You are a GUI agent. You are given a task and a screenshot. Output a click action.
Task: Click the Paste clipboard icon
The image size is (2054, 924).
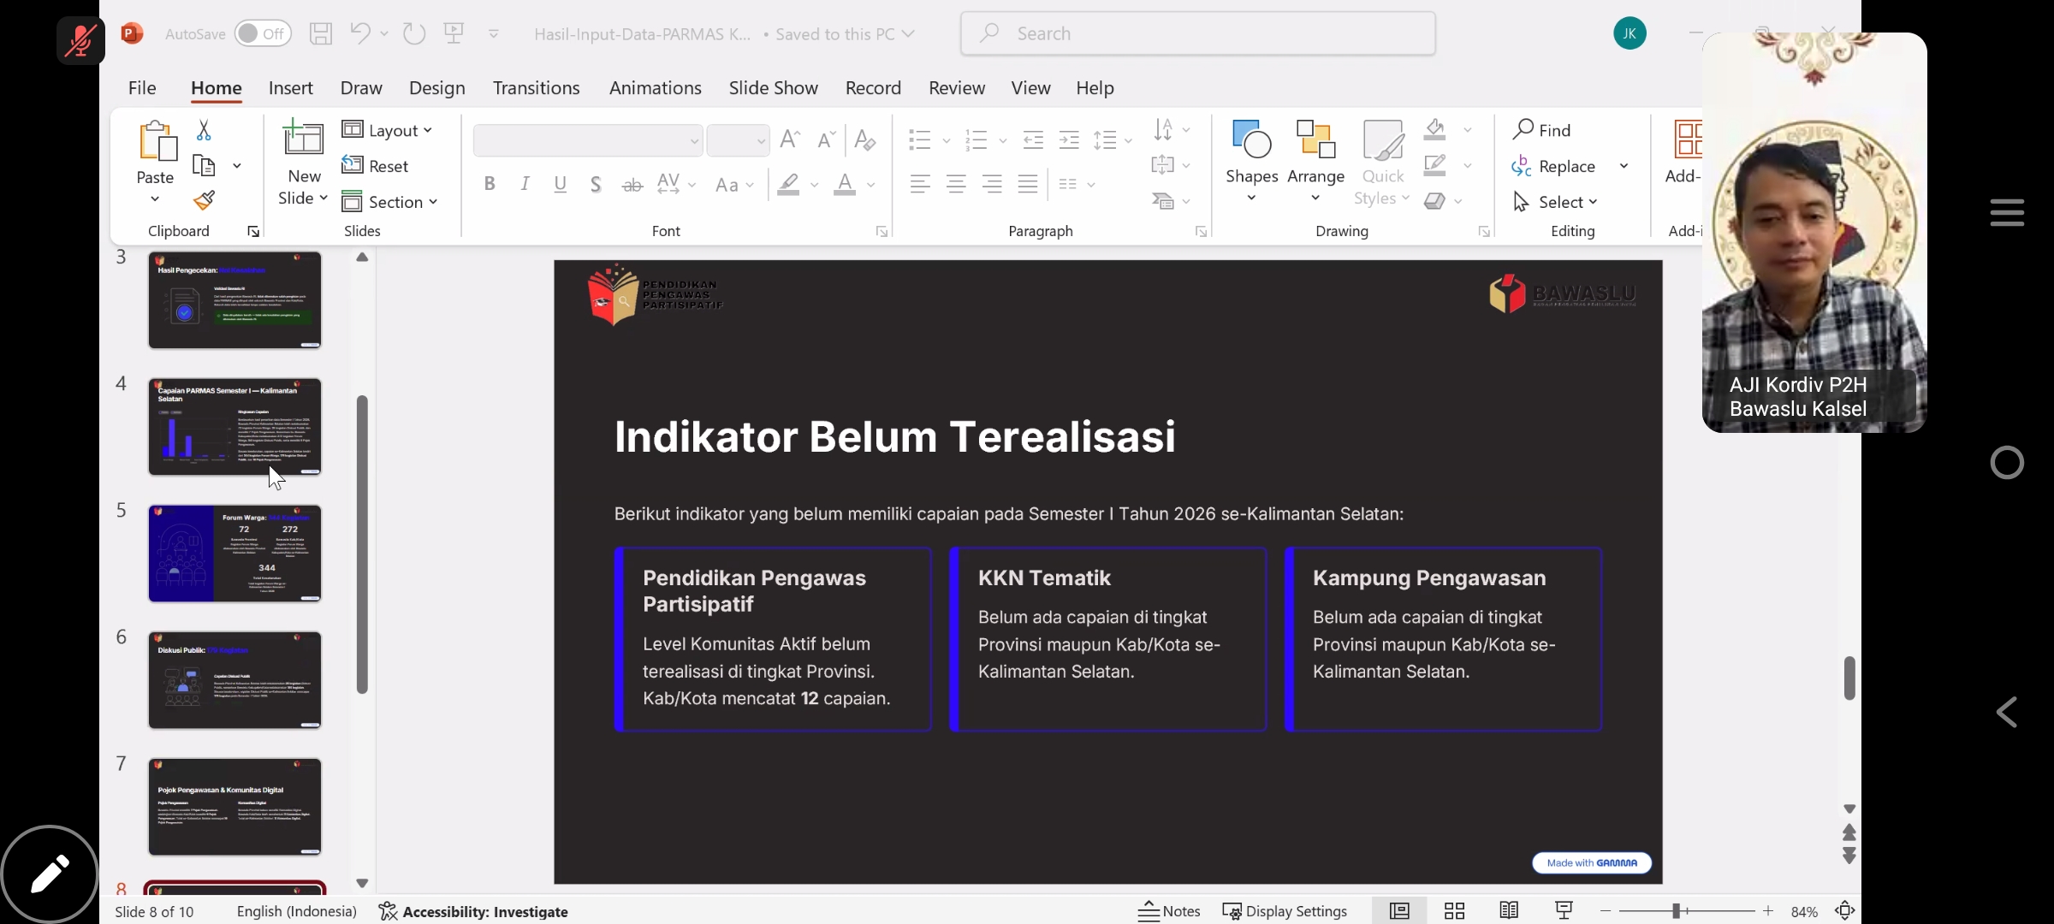[x=157, y=141]
